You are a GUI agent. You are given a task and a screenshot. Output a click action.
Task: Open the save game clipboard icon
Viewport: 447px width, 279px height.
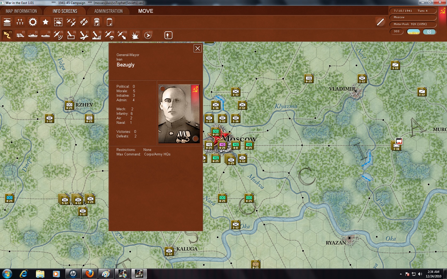point(97,22)
